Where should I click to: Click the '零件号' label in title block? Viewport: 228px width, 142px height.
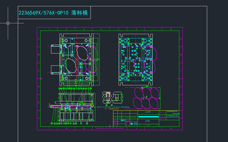(x=162, y=116)
